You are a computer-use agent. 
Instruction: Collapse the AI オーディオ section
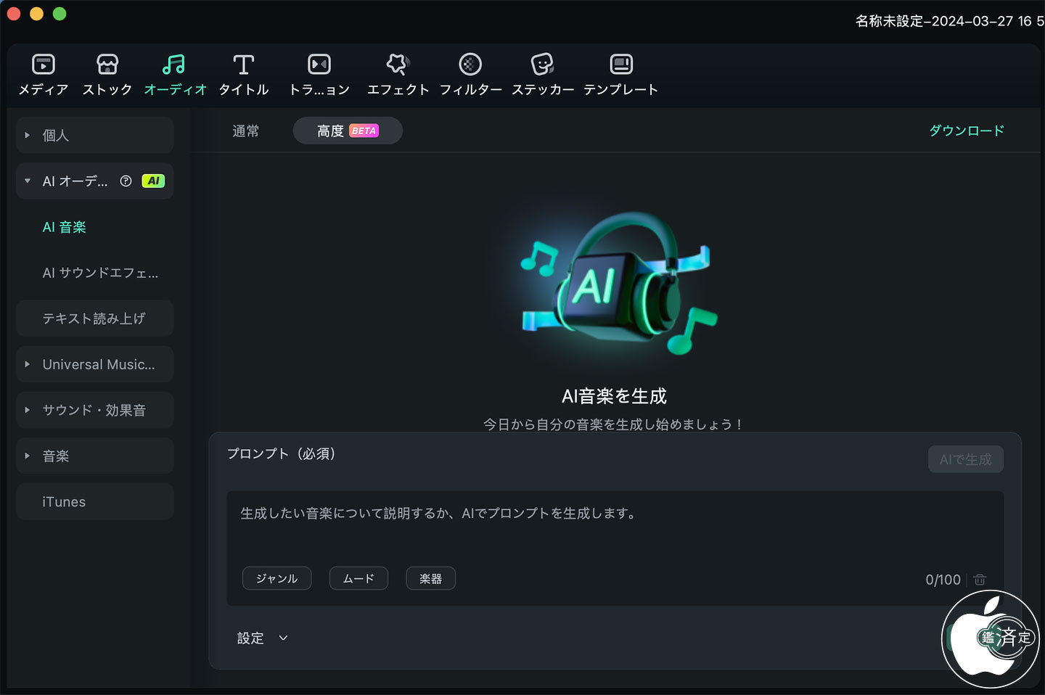click(x=28, y=181)
